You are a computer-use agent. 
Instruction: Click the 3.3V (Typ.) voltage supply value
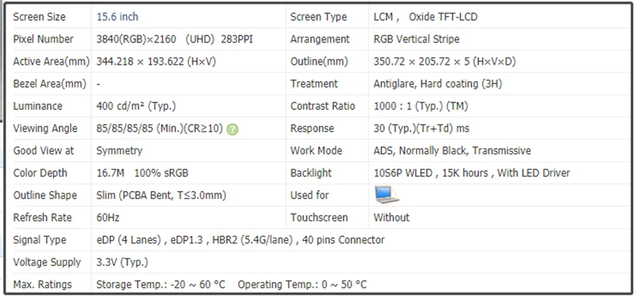[x=122, y=262]
